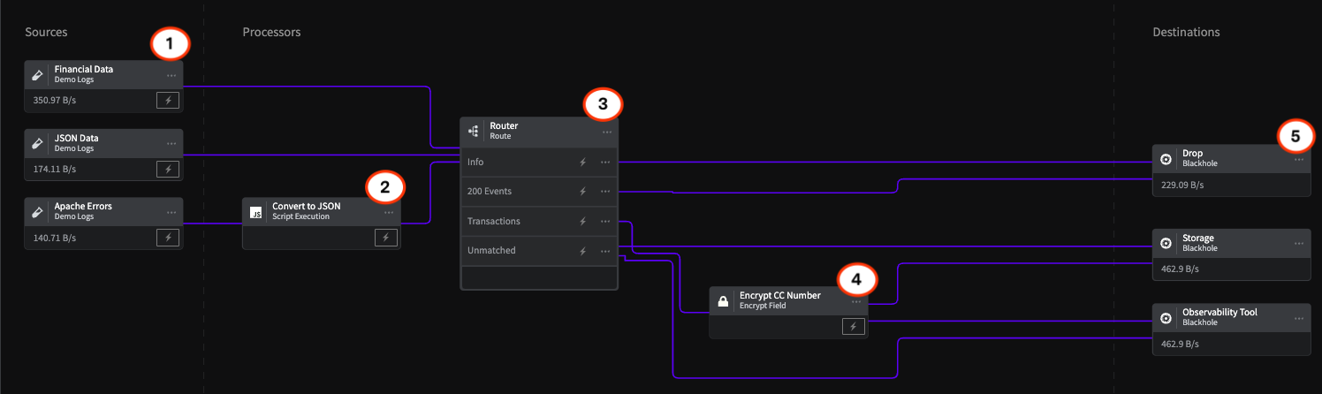Screen dimensions: 1322x394
Task: Select the Router processor title
Action: 504,126
